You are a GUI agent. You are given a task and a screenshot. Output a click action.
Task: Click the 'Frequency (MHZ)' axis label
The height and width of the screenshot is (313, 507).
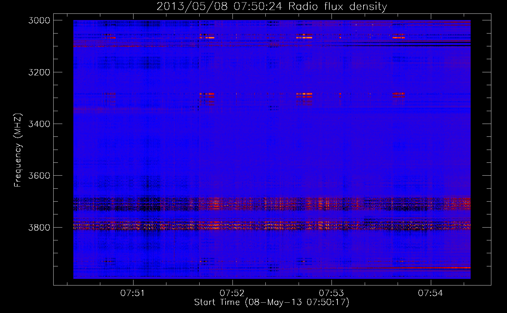click(x=18, y=150)
